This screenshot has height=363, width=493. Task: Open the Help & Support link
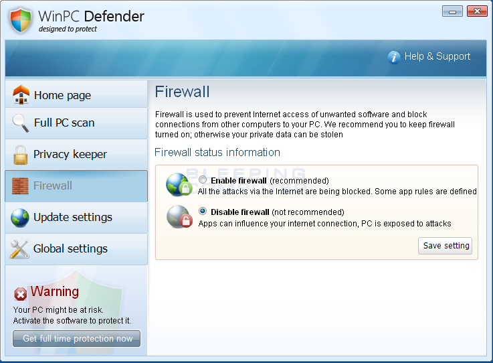click(x=437, y=56)
